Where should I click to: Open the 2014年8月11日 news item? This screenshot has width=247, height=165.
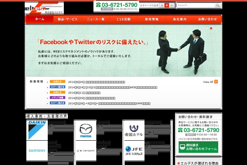[84, 93]
